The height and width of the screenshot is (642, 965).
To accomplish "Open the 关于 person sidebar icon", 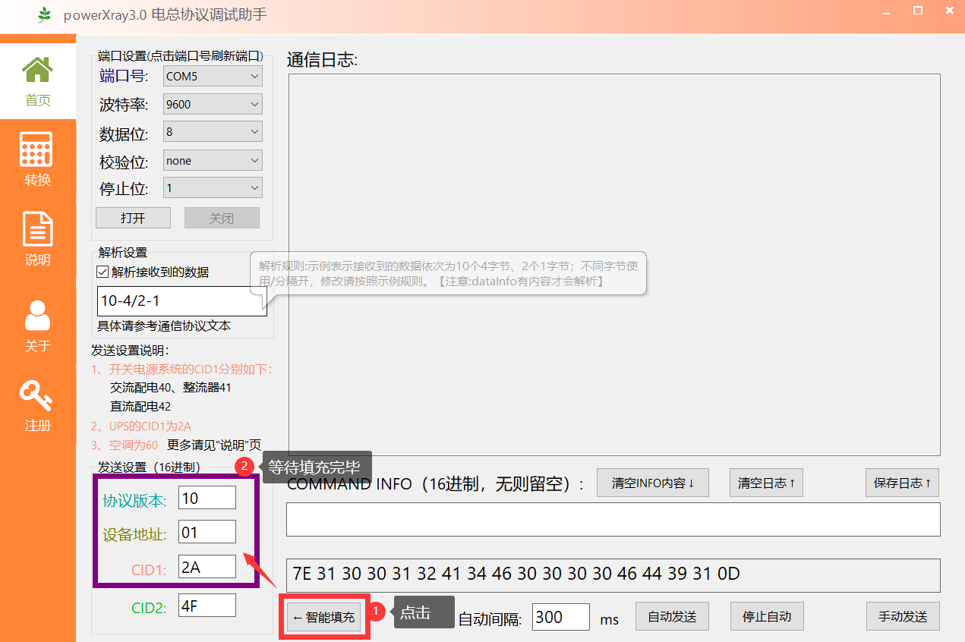I will coord(37,326).
